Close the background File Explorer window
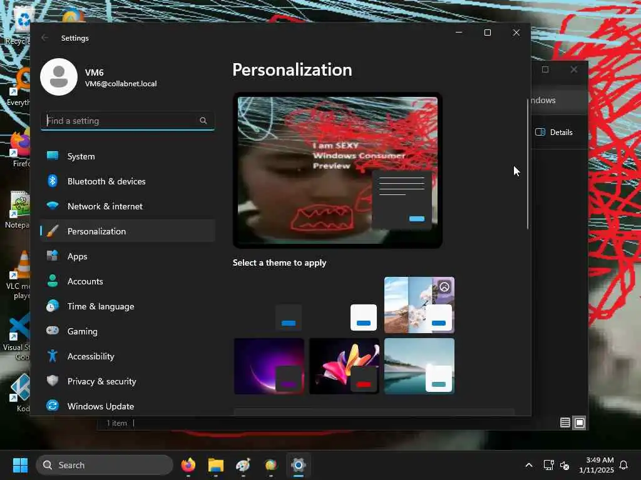Image resolution: width=641 pixels, height=480 pixels. click(574, 69)
